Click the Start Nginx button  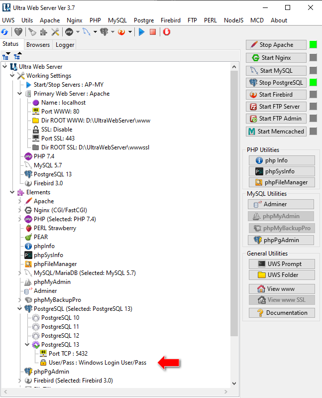tap(276, 58)
